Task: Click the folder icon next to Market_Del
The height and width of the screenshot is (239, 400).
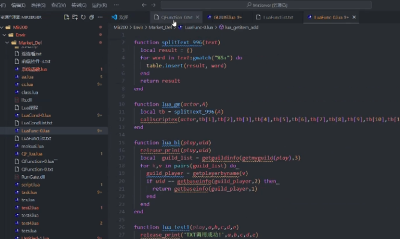Action: (14, 43)
